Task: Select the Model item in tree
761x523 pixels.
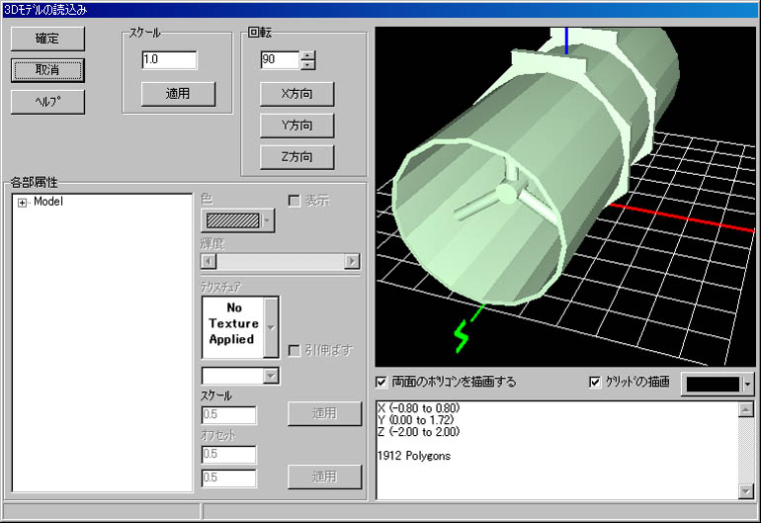Action: click(x=48, y=202)
